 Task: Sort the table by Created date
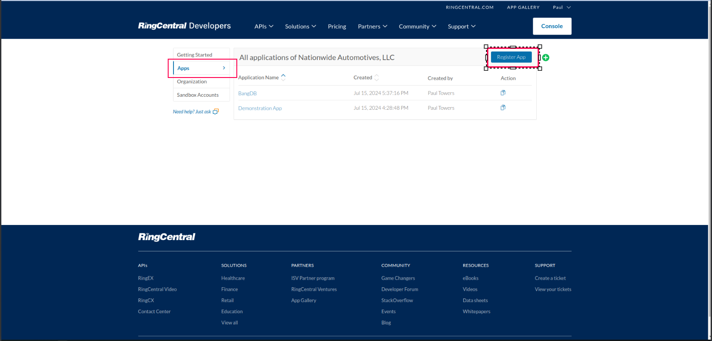[366, 78]
